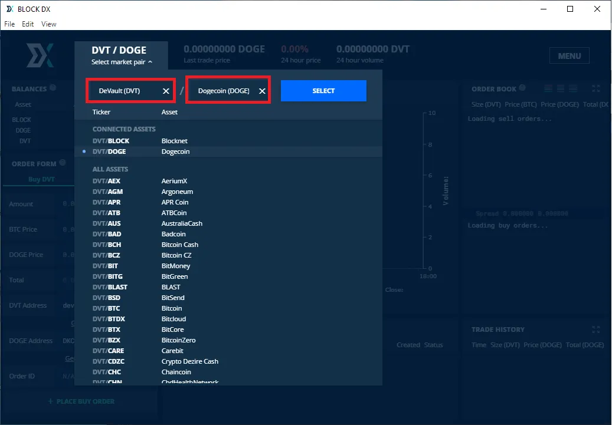Open the MENU button
This screenshot has width=612, height=425.
click(570, 56)
